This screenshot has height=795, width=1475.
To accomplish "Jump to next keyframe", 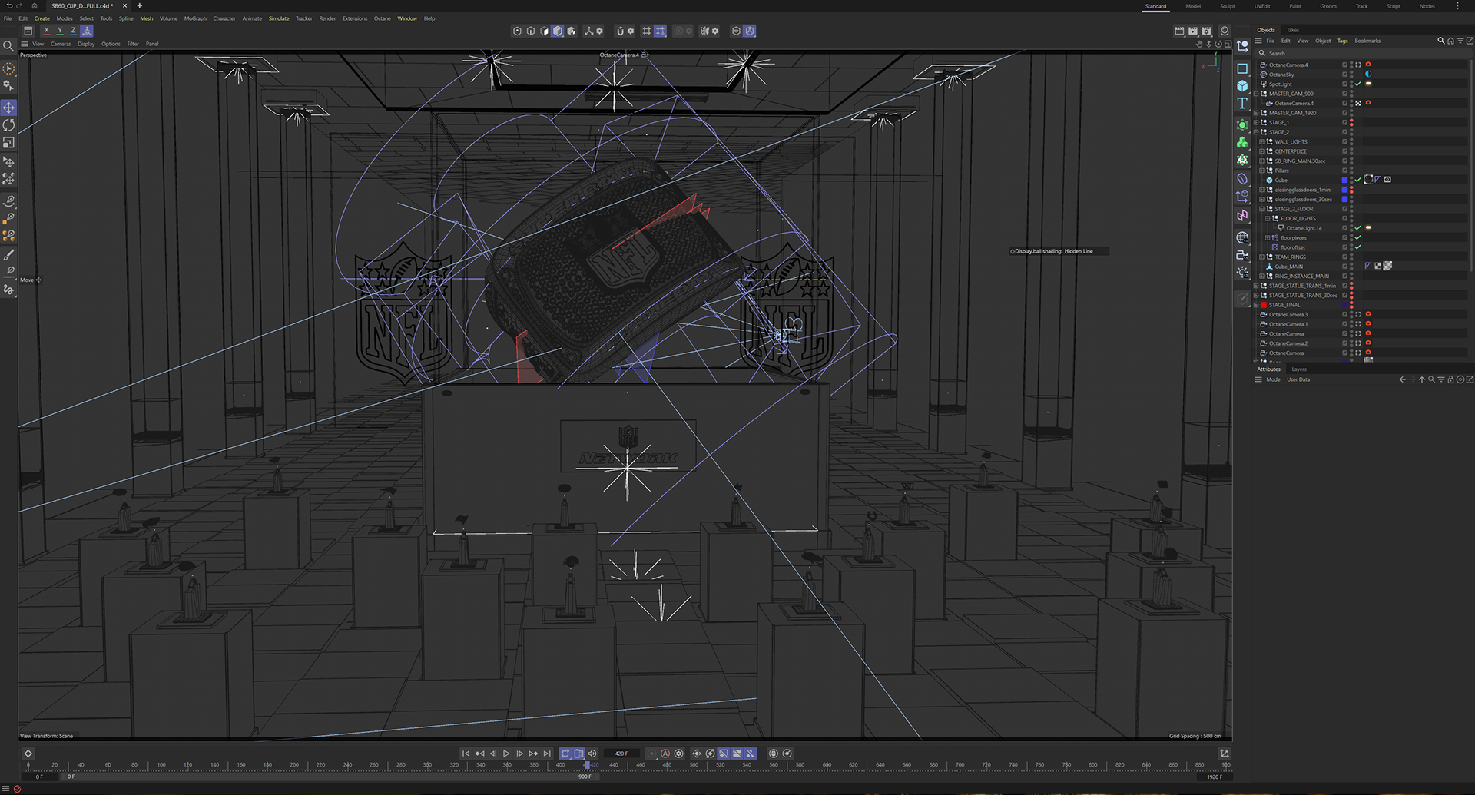I will [x=533, y=754].
